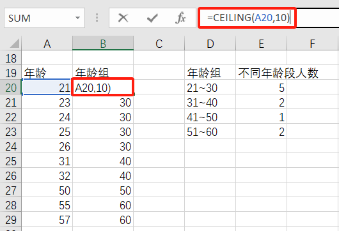Screen dimensions: 339x231
Task: Select row 25 header
Action: click(11, 160)
